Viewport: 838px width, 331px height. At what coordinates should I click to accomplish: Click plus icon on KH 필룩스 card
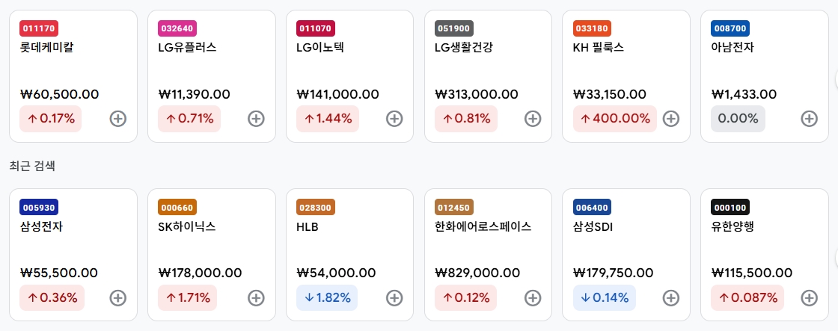coord(670,119)
